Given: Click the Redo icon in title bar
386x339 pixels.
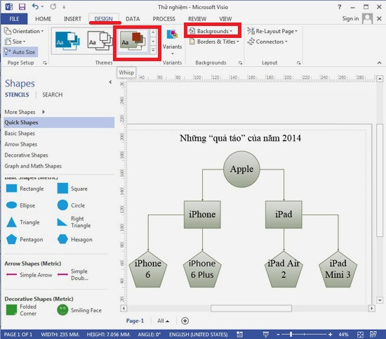Looking at the screenshot, I should click(53, 6).
